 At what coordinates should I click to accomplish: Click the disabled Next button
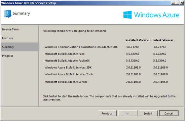128,113
